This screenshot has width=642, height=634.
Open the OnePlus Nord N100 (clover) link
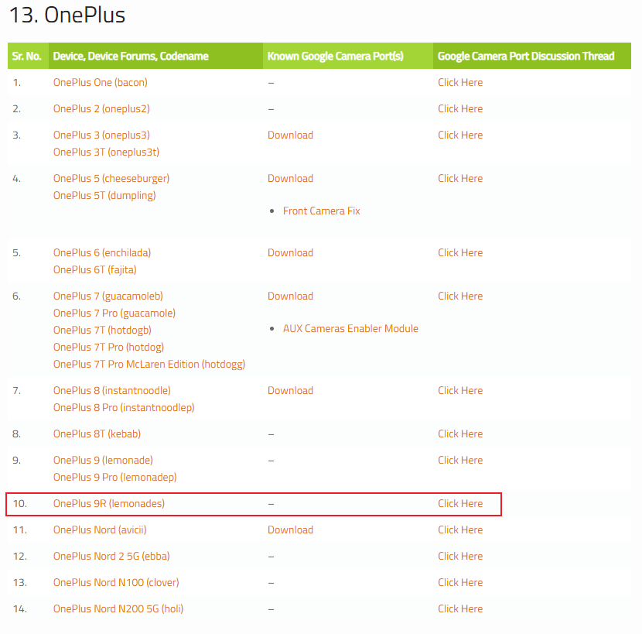coord(116,582)
